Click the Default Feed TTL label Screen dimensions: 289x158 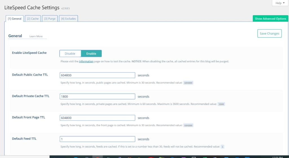tap(24, 139)
